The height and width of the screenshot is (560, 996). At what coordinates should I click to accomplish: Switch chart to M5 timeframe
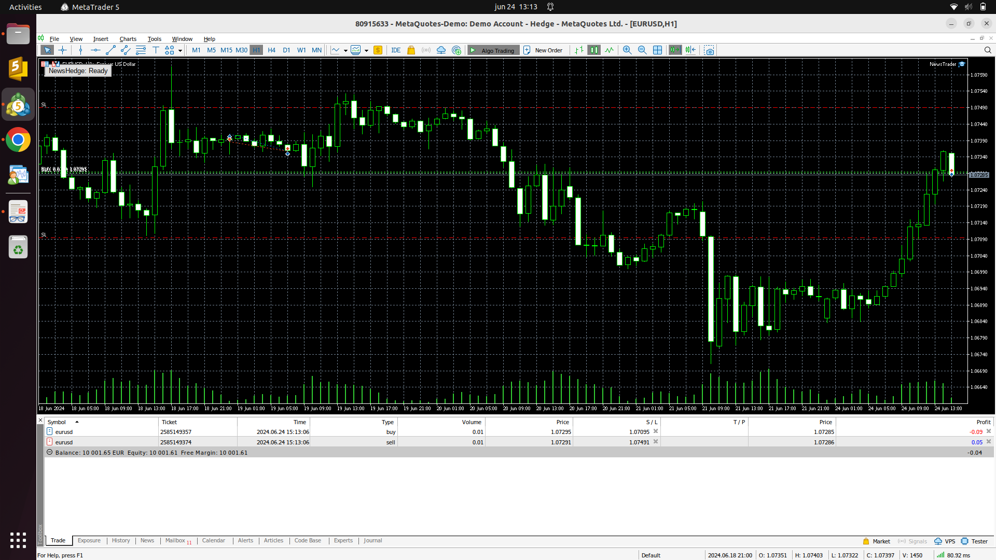(211, 50)
